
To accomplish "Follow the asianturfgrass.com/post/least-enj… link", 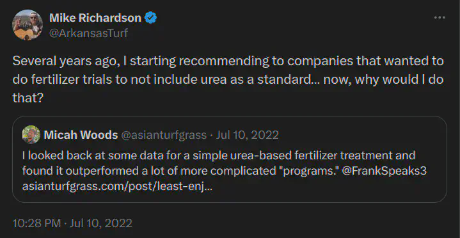I will pos(117,187).
